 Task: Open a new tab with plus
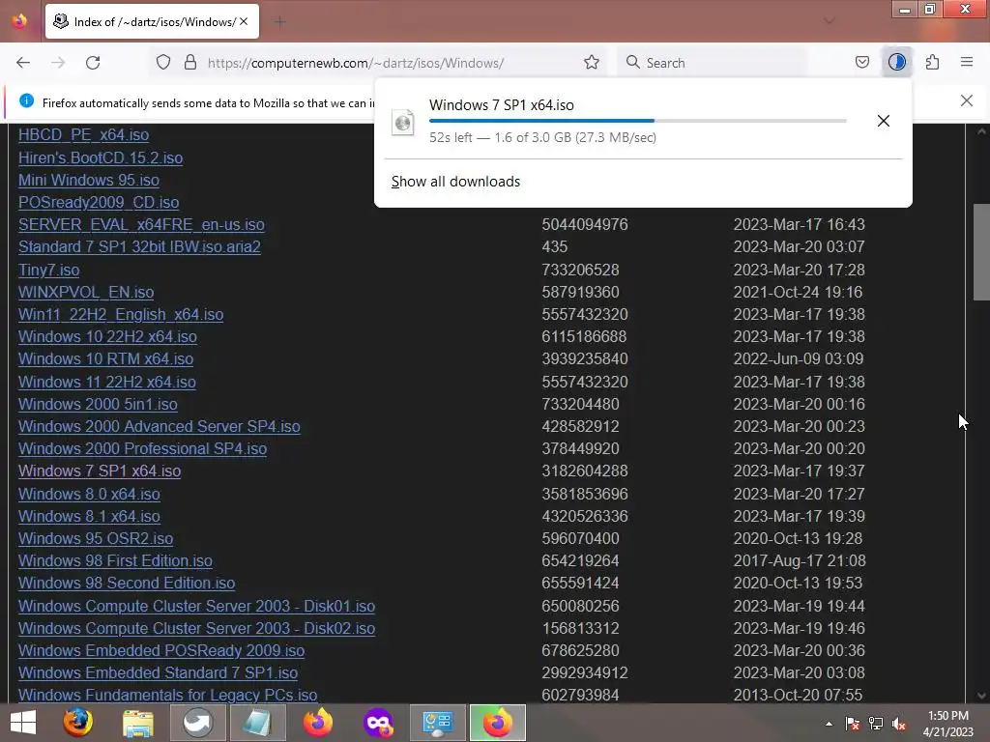click(x=279, y=22)
